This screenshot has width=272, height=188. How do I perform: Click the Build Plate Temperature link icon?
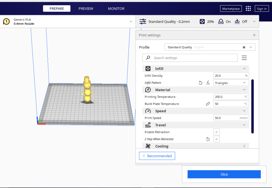coord(208,104)
